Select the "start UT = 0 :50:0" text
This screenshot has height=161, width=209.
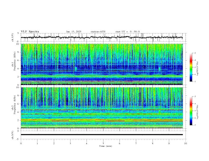[x=127, y=32]
